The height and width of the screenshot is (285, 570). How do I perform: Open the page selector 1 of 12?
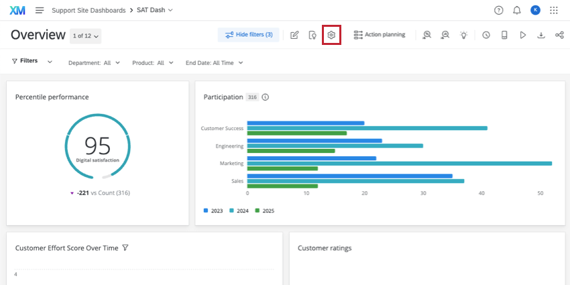[85, 36]
